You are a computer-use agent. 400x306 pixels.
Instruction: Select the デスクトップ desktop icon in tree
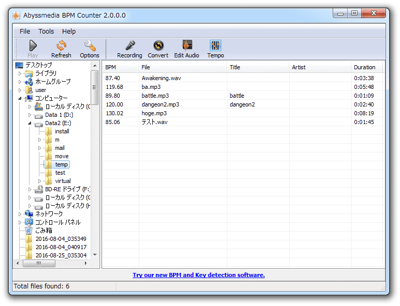pyautogui.click(x=19, y=66)
